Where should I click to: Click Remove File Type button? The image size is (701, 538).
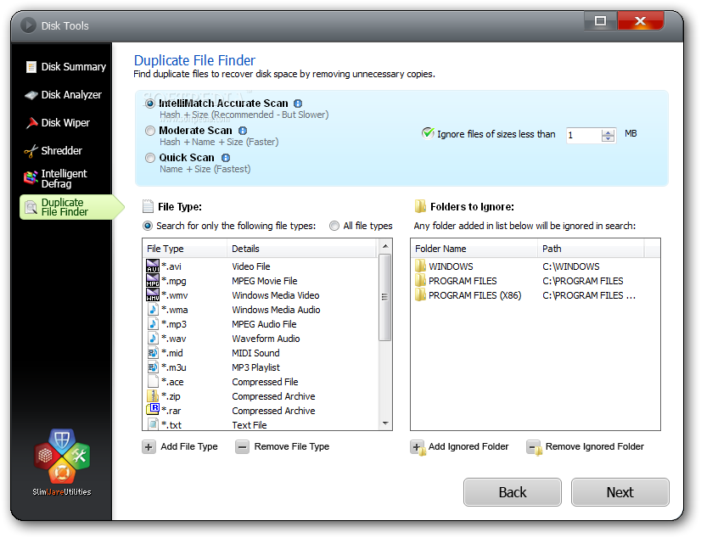pos(282,446)
